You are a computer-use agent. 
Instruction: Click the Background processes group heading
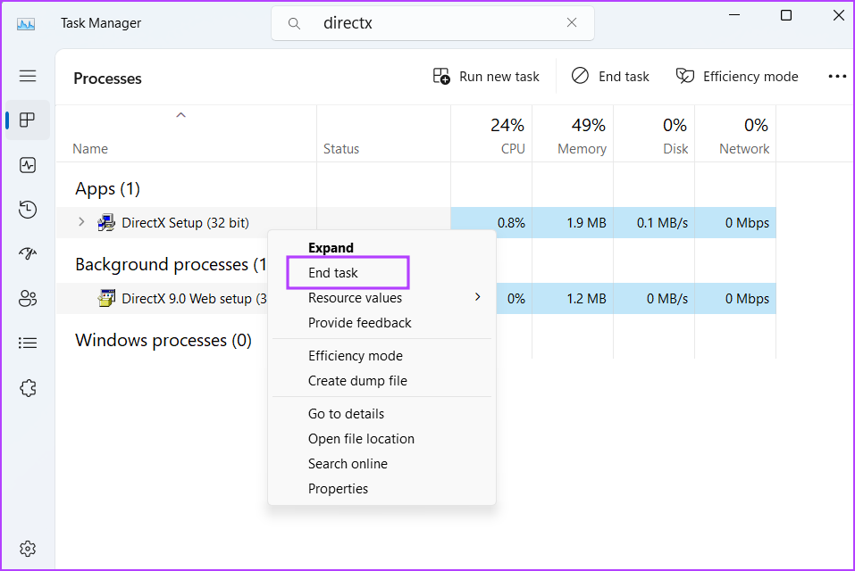171,264
